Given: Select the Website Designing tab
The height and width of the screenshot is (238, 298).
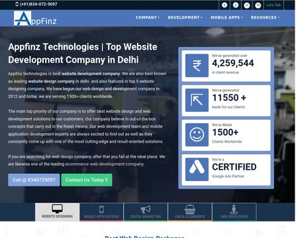Looking at the screenshot, I should pyautogui.click(x=57, y=212).
